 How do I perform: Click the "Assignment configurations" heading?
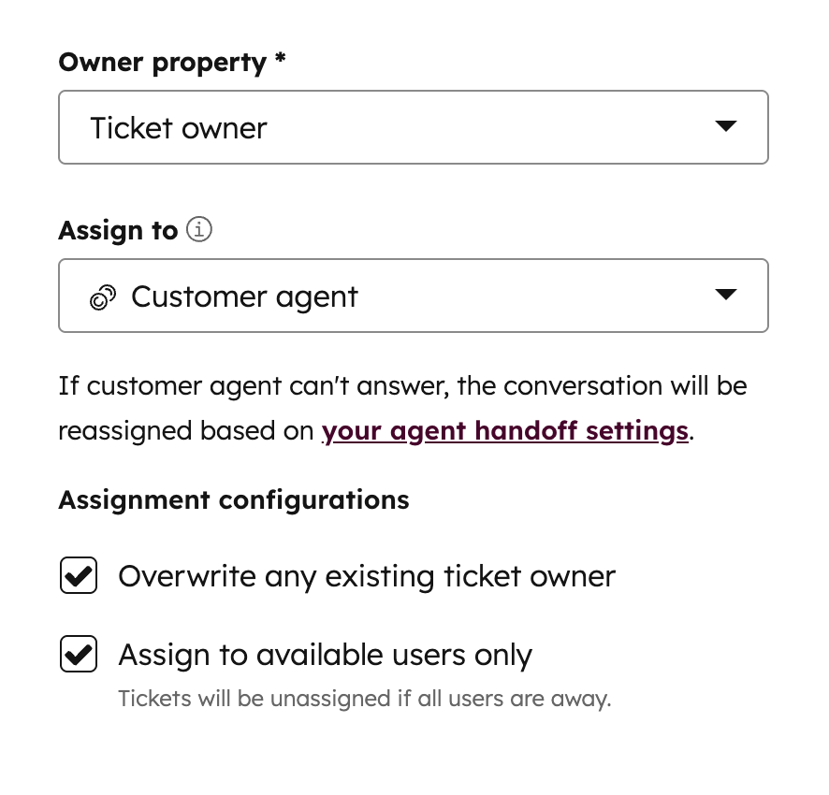point(233,499)
